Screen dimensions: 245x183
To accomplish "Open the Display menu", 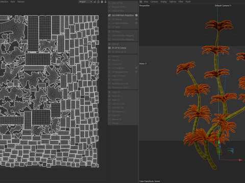I will pos(164,2).
